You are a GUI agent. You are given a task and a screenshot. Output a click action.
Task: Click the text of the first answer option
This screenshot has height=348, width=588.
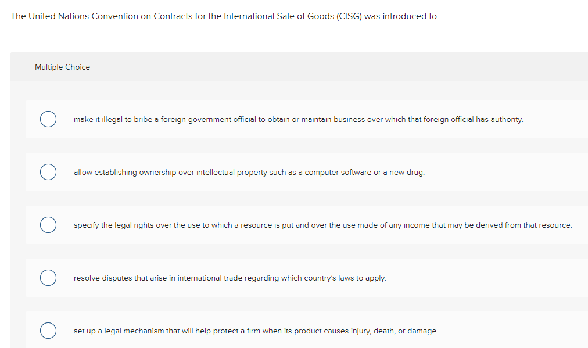pyautogui.click(x=298, y=119)
